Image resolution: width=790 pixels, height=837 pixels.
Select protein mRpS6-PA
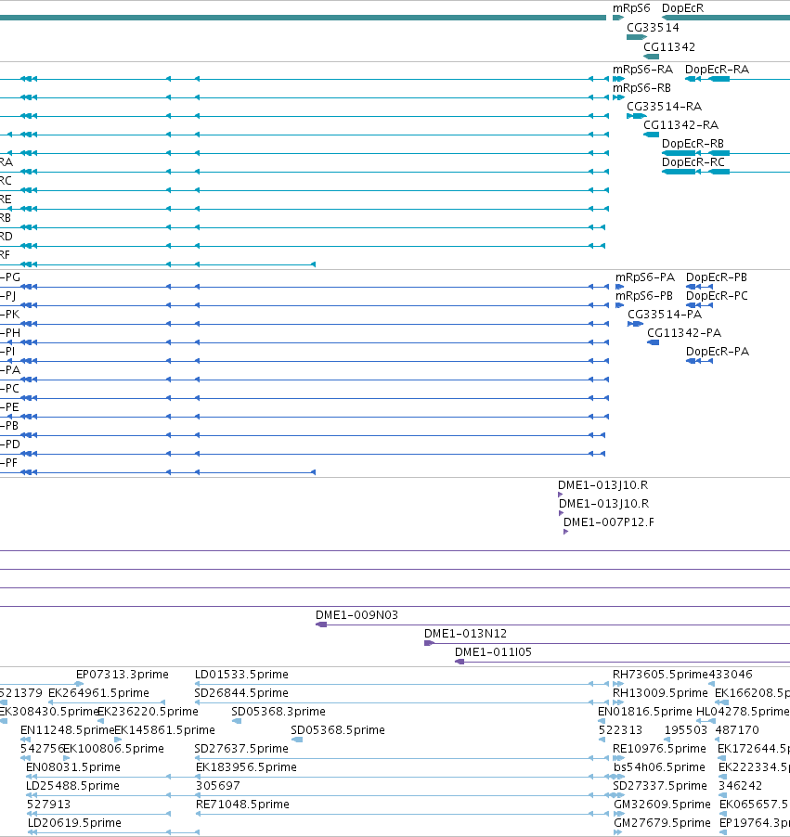point(619,287)
